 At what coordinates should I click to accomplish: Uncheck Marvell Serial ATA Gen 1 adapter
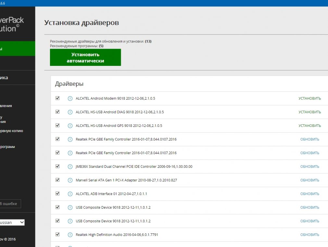coord(57,180)
